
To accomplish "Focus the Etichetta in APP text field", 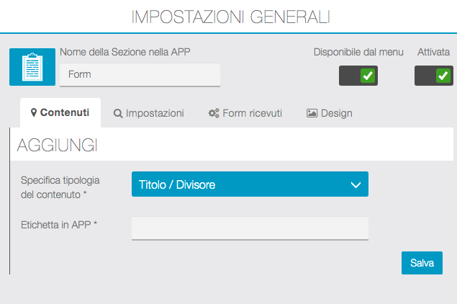I will point(250,228).
